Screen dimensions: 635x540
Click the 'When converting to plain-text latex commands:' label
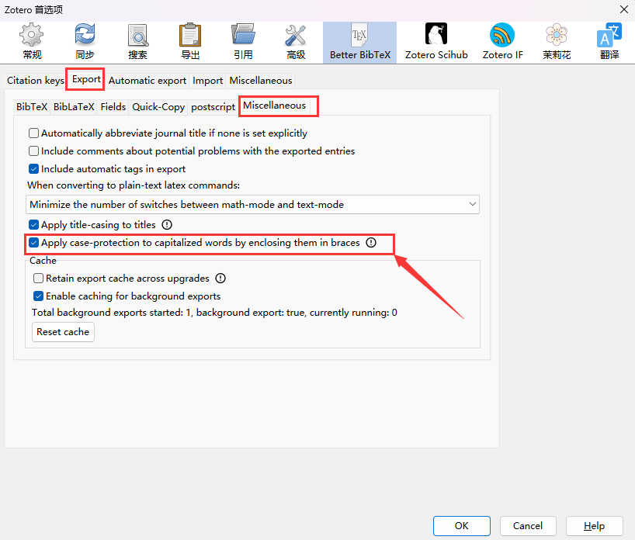134,185
